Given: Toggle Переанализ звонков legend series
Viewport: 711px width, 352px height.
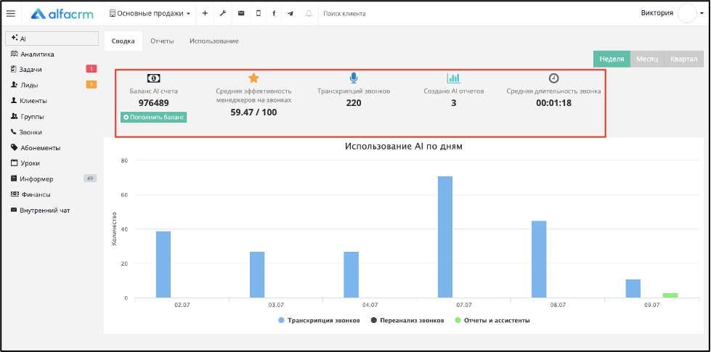Looking at the screenshot, I should tap(407, 320).
